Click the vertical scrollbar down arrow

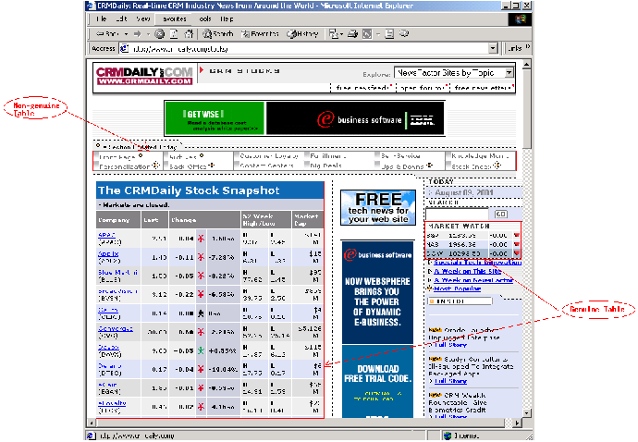coord(526,413)
